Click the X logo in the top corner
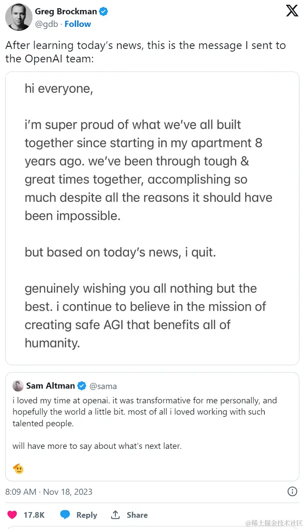The width and height of the screenshot is (305, 529). [292, 11]
